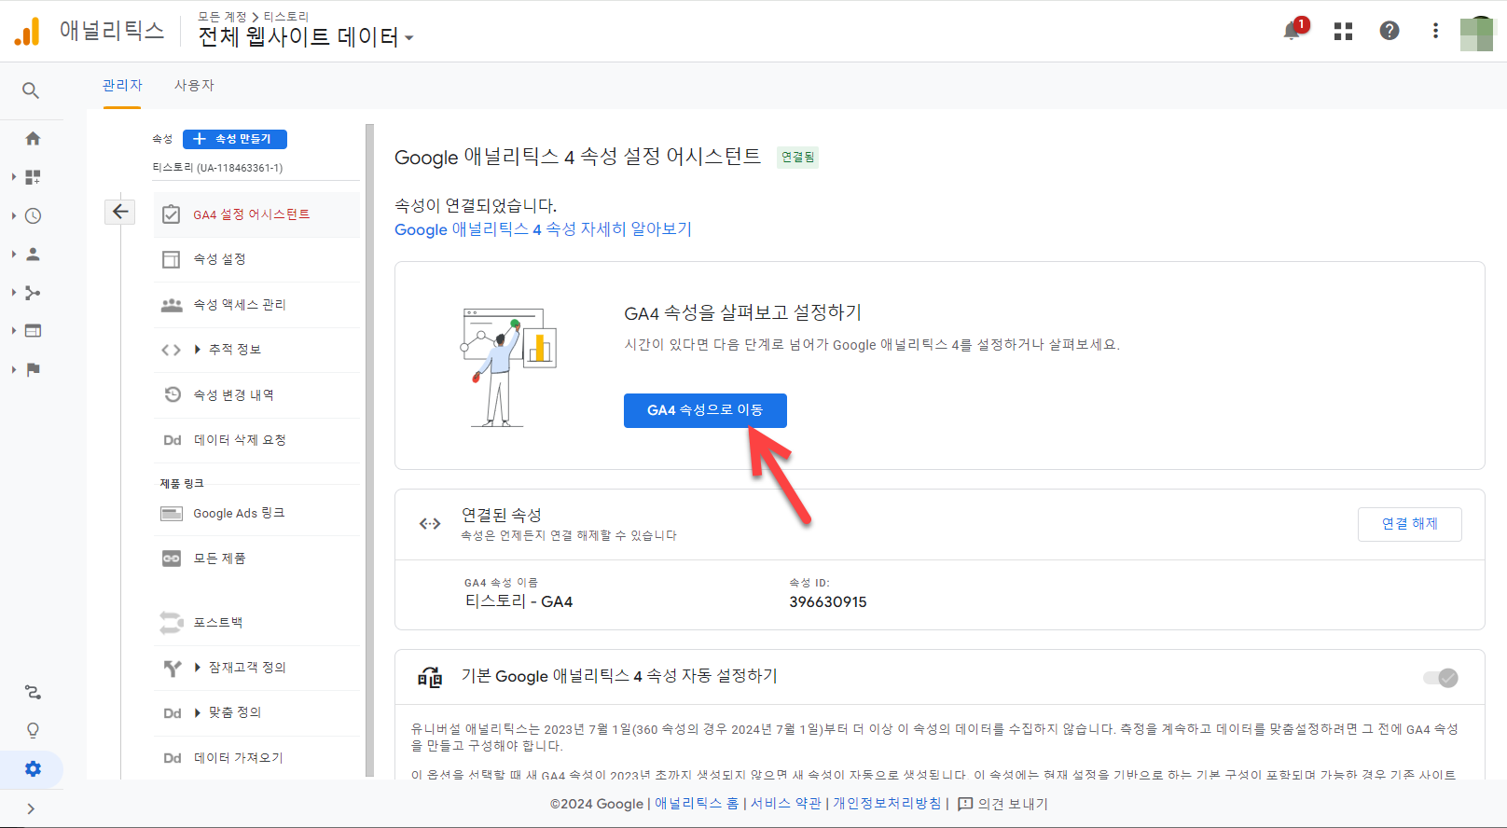Screen dimensions: 1507x828
Task: Open Realtime clock icon in sidebar
Action: tap(33, 215)
